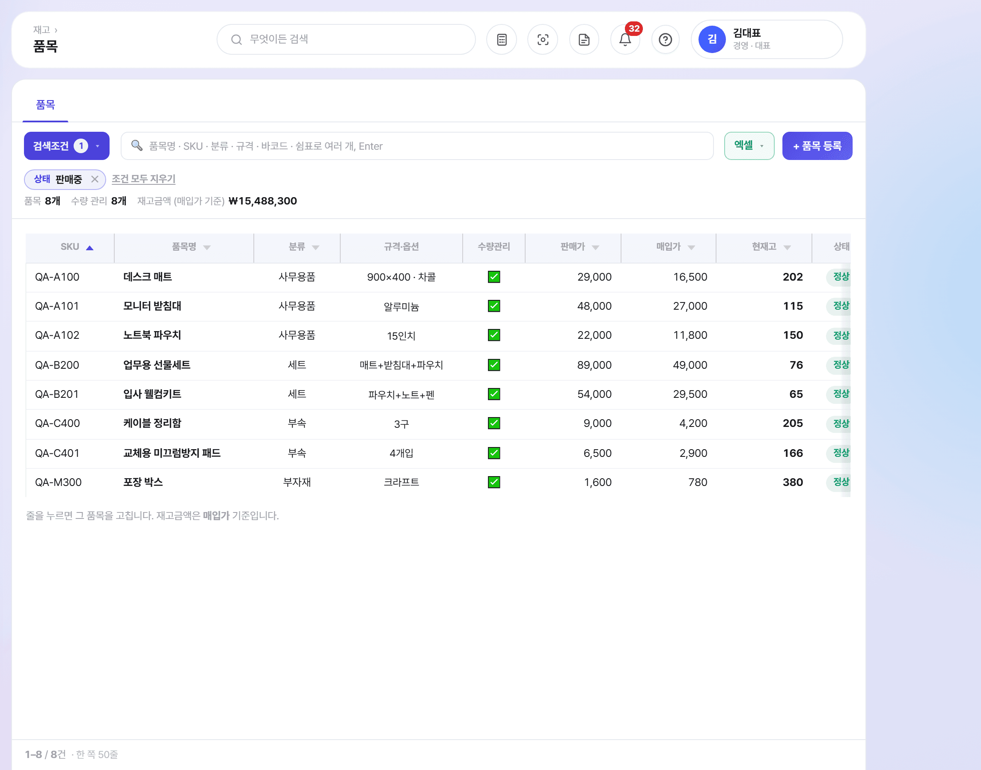Open the list document icon in header
This screenshot has width=981, height=770.
[x=502, y=40]
